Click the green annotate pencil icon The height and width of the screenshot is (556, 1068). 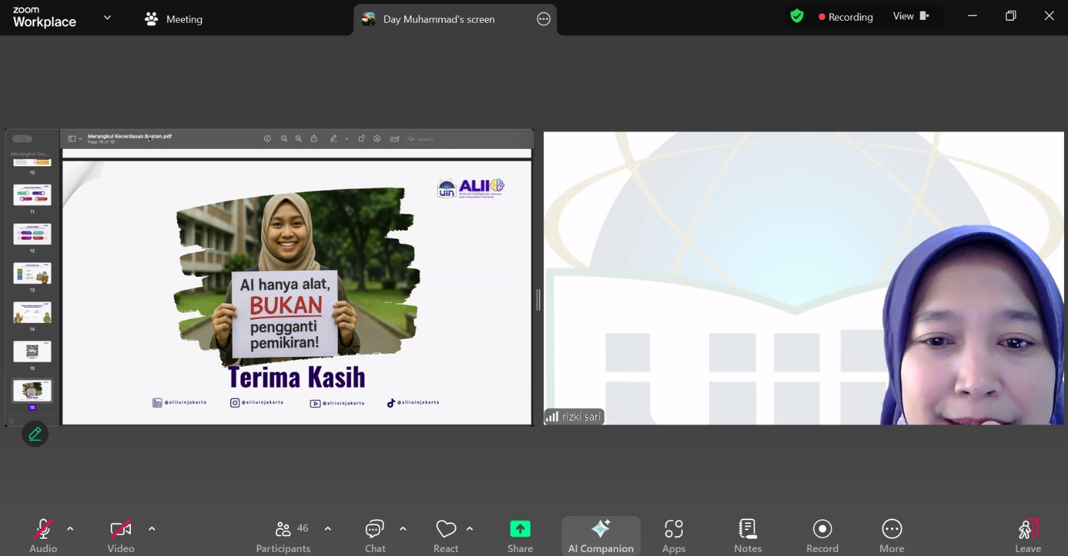click(35, 434)
